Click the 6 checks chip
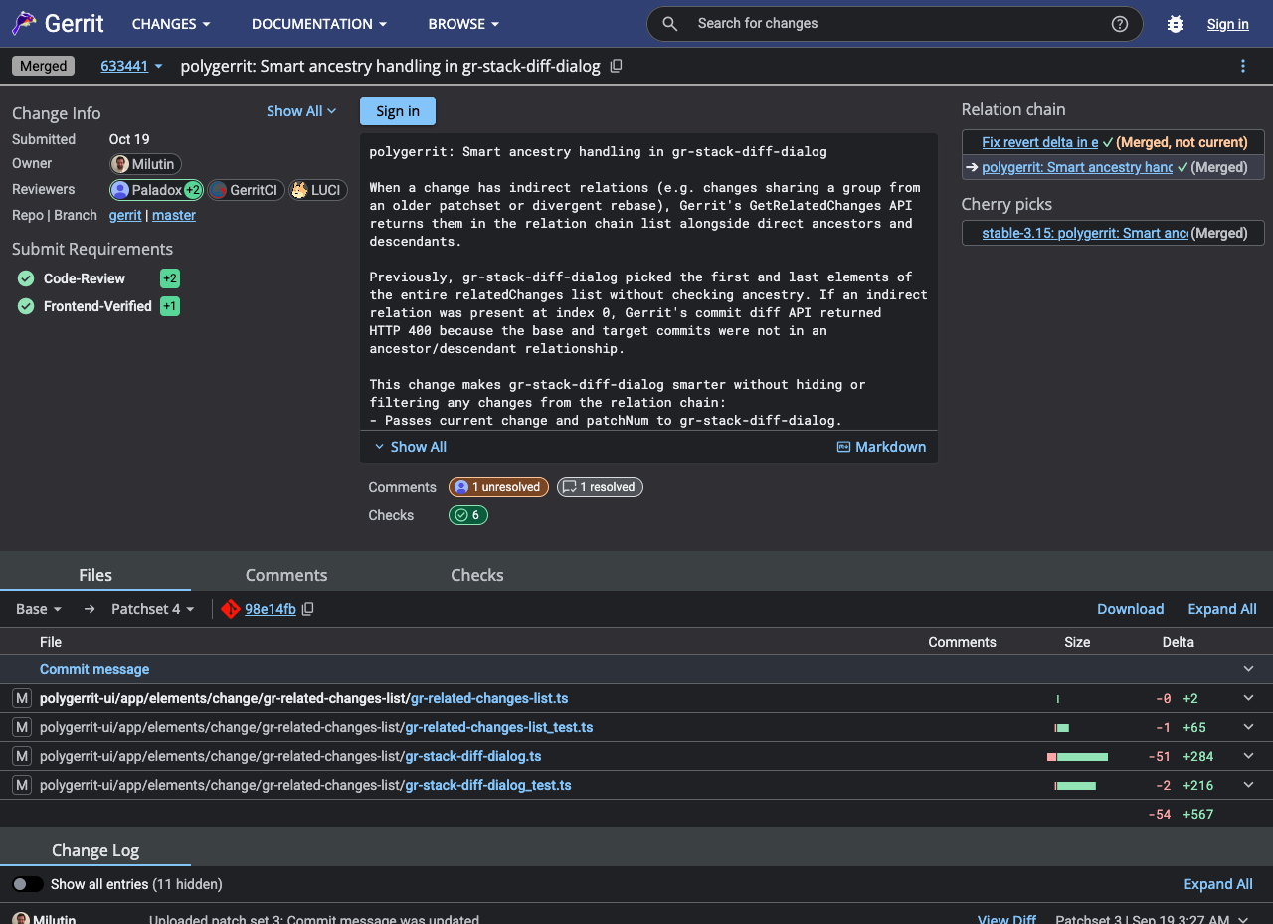The height and width of the screenshot is (924, 1273). pos(468,515)
